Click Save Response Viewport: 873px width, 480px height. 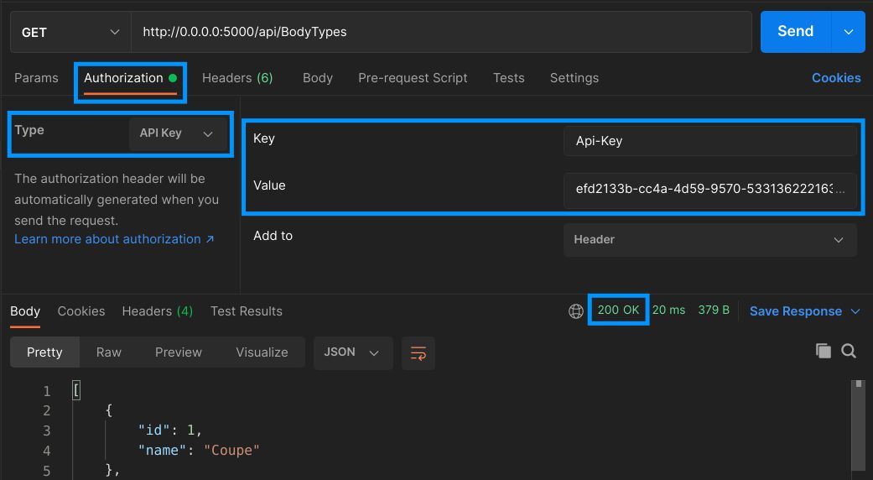point(796,311)
